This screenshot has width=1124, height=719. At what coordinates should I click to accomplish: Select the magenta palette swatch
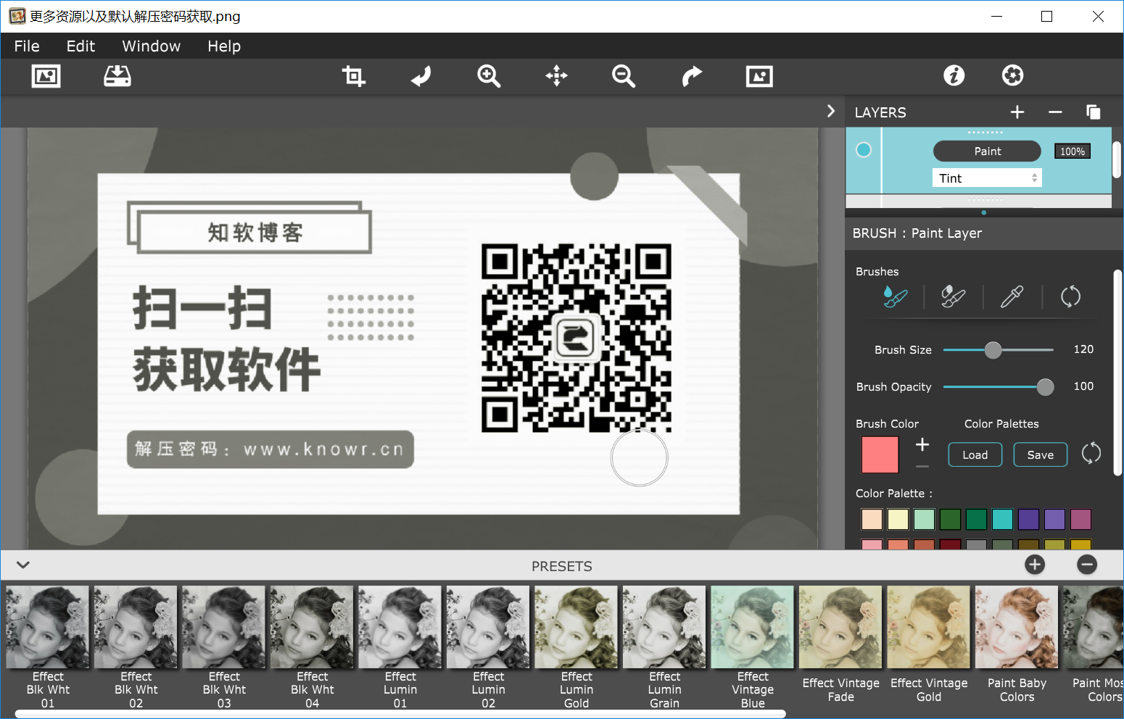[x=1080, y=519]
